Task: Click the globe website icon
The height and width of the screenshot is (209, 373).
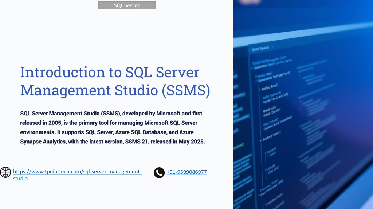Action: point(5,172)
